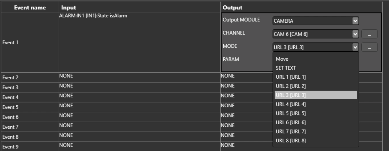Click the ellipsis button beside MODE
The height and width of the screenshot is (151, 389).
tap(369, 47)
